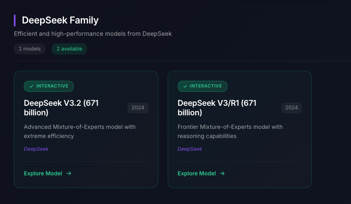Click the "2 models" count pill

pyautogui.click(x=29, y=49)
